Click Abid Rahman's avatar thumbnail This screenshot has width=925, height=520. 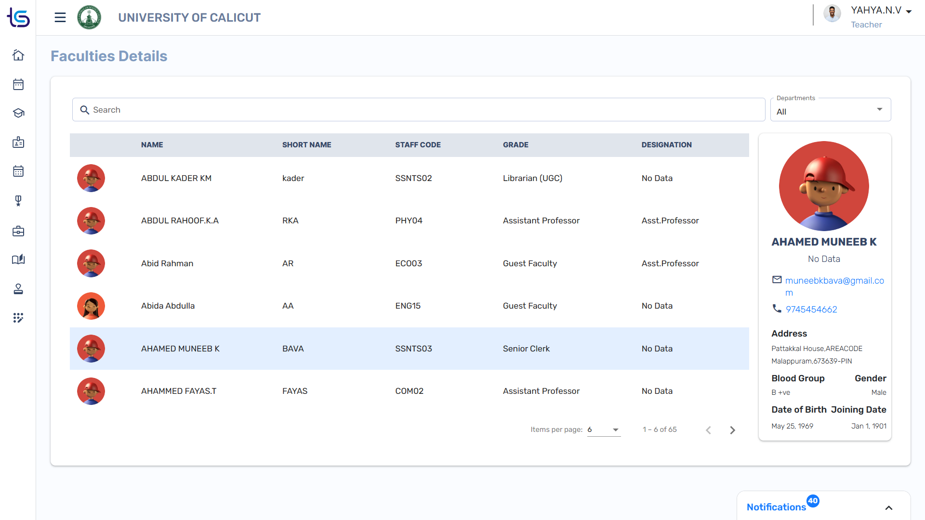[91, 263]
